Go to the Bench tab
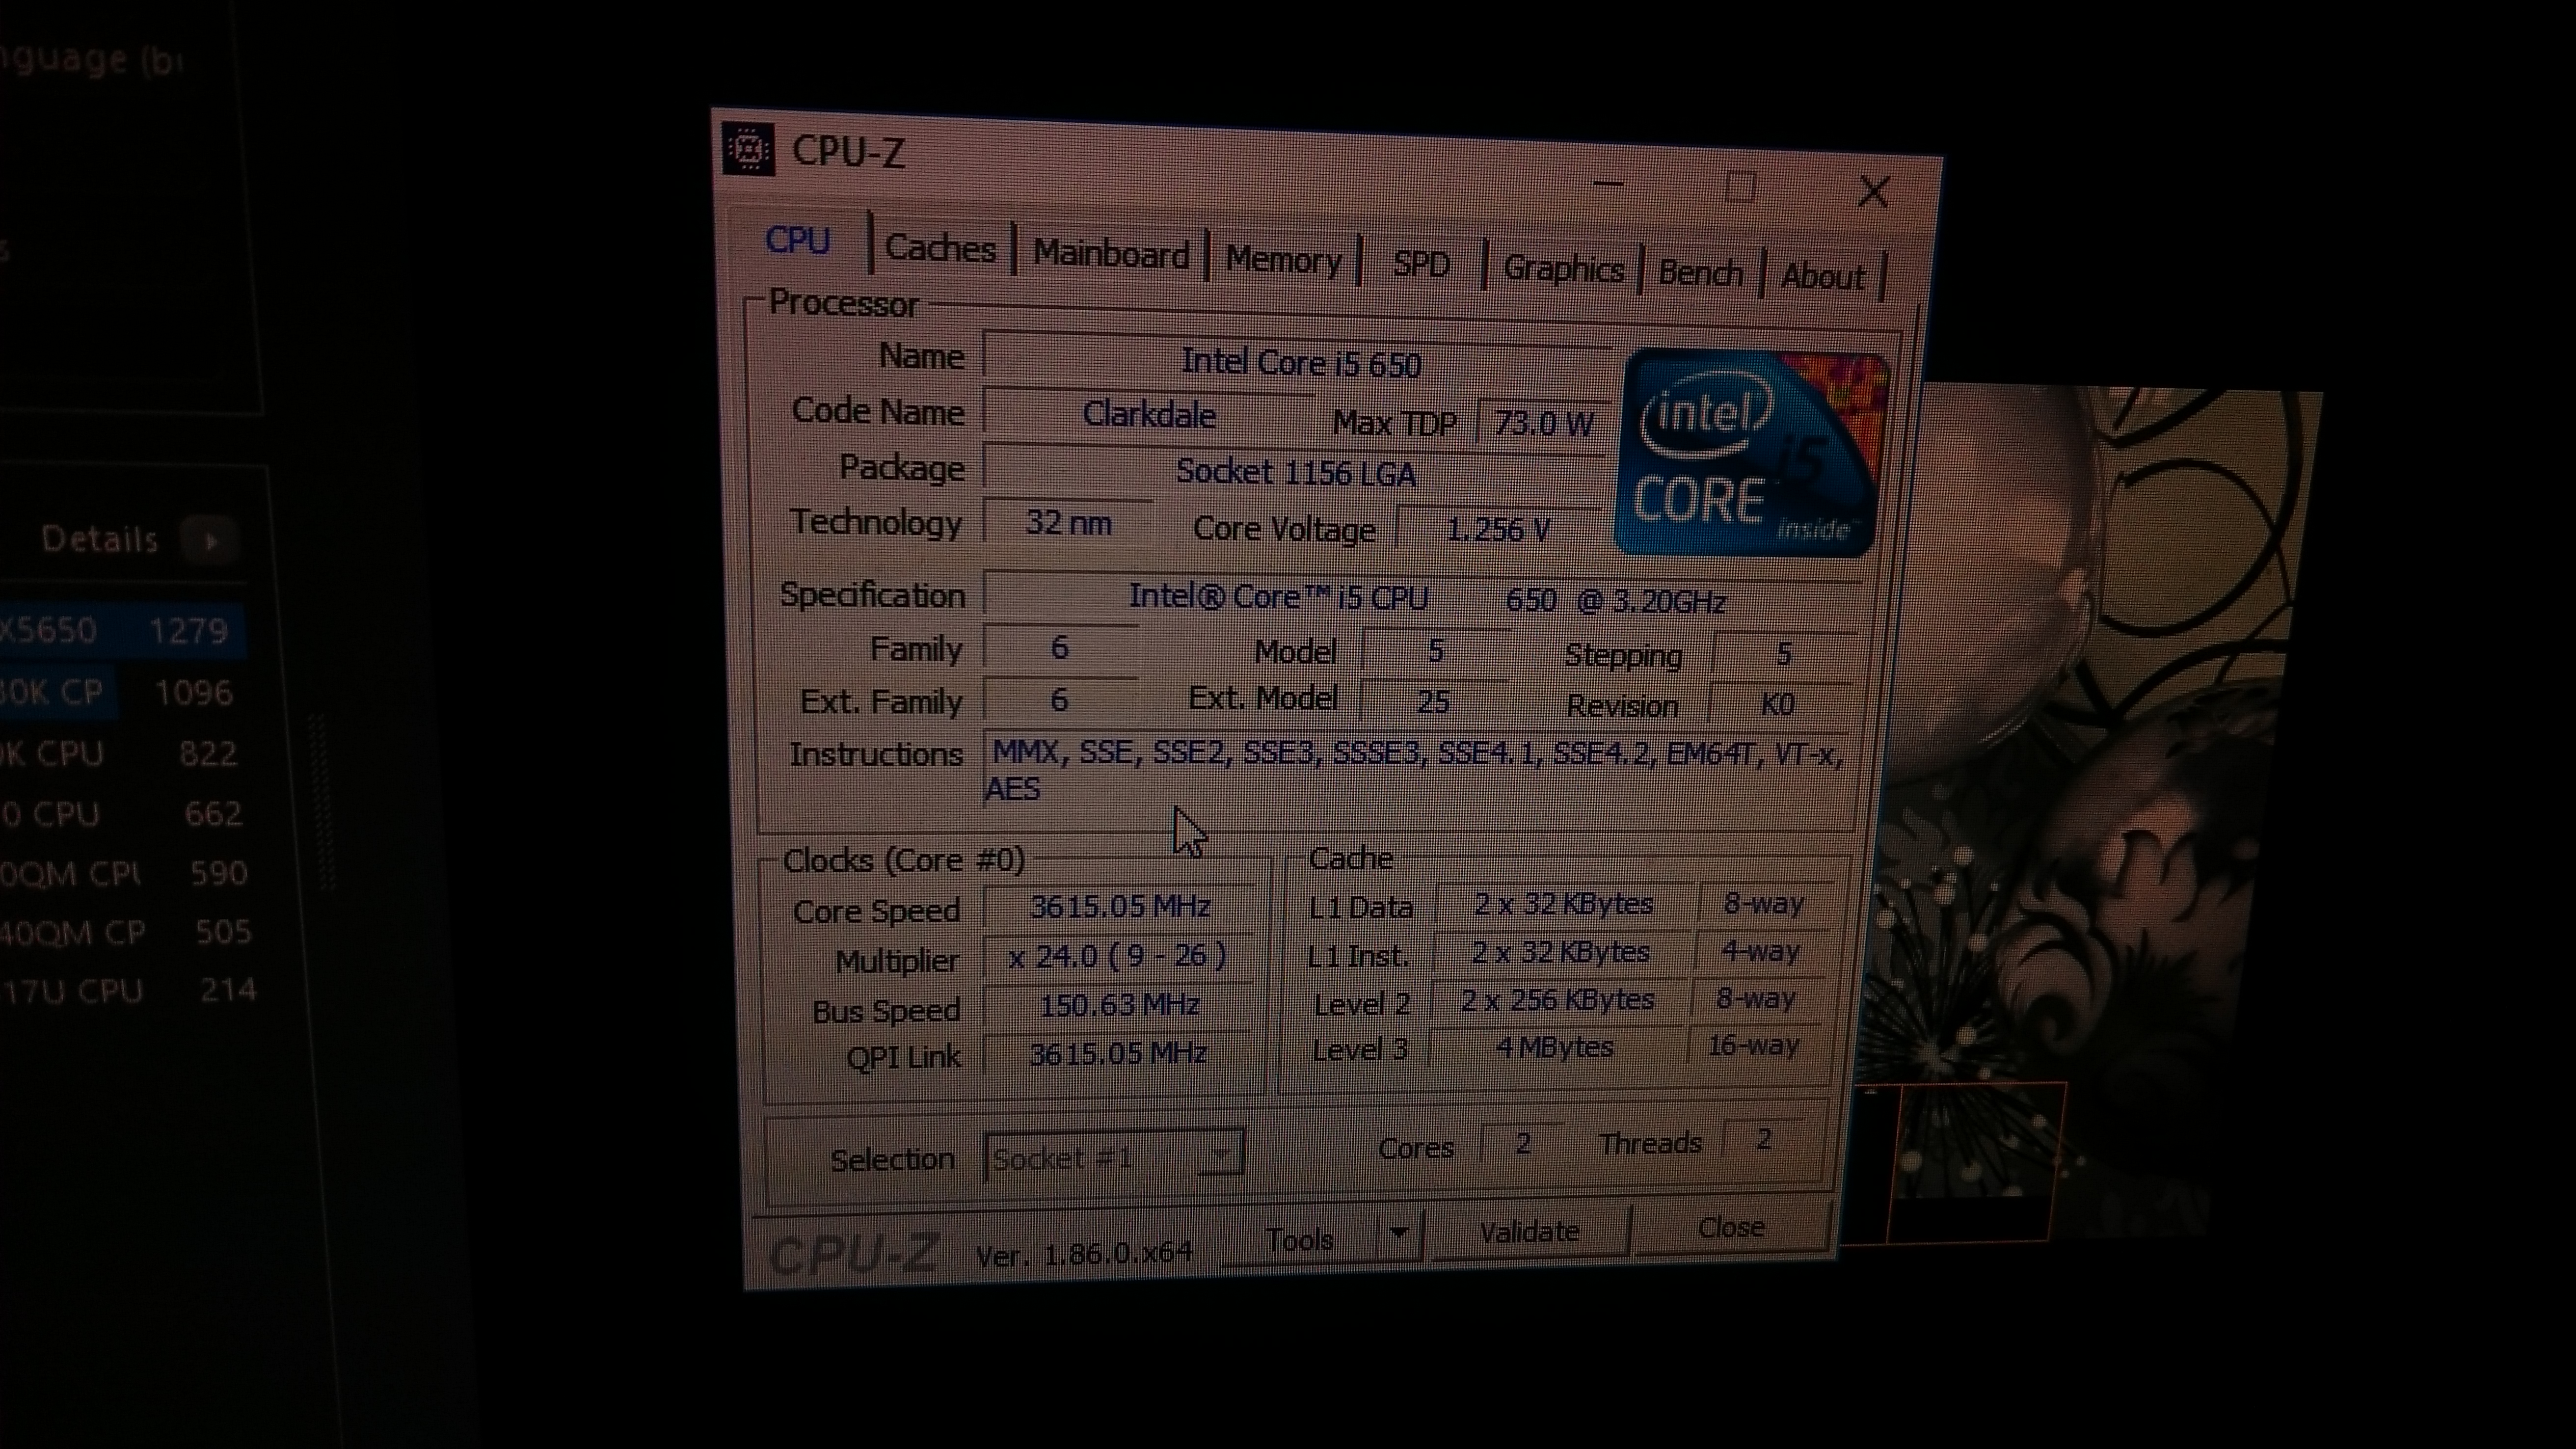Image resolution: width=2576 pixels, height=1449 pixels. (1700, 273)
